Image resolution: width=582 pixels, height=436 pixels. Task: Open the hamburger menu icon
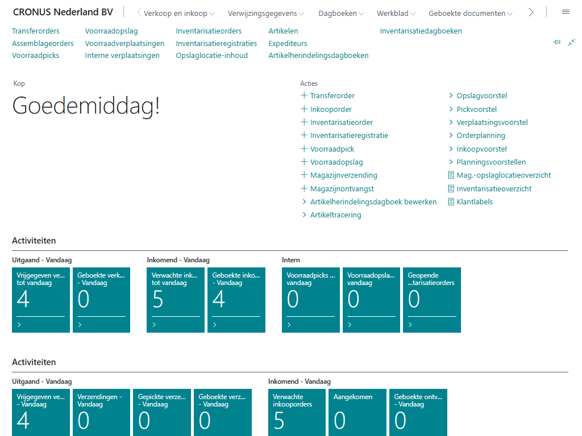tap(566, 12)
